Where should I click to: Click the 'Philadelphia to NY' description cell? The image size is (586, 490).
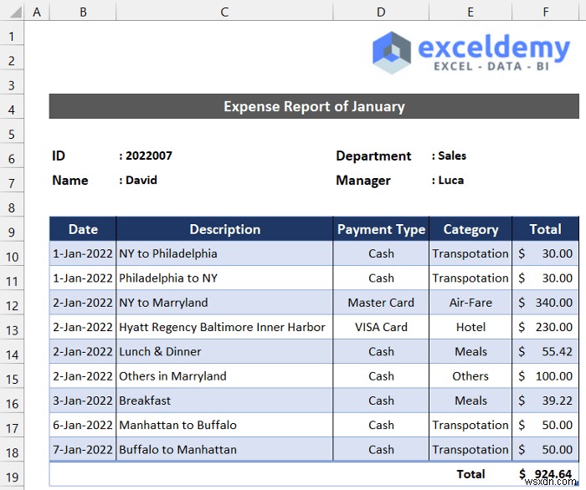coord(224,278)
